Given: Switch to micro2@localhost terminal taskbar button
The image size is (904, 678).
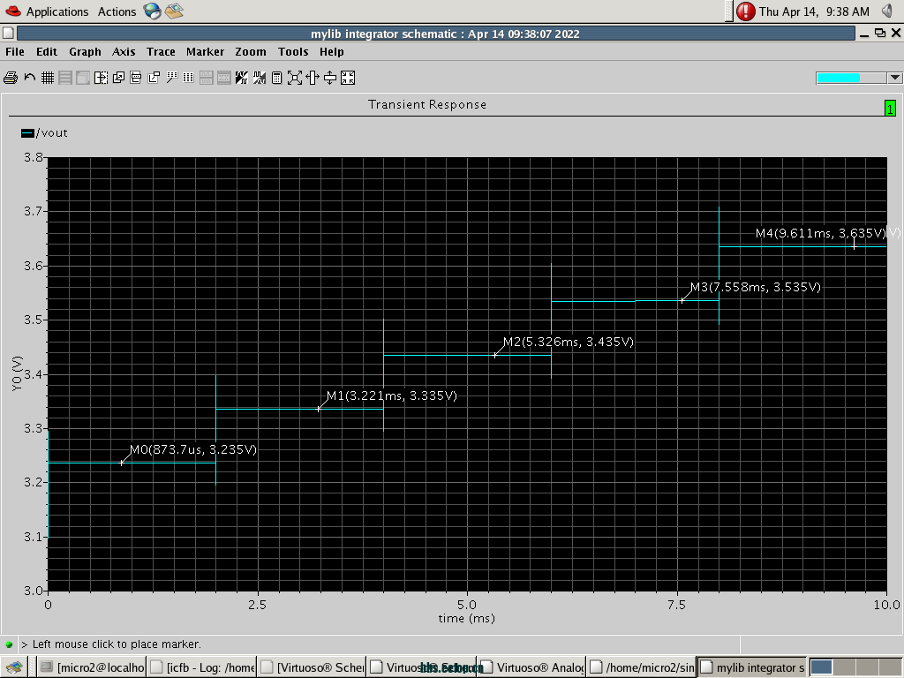Looking at the screenshot, I should tap(92, 667).
